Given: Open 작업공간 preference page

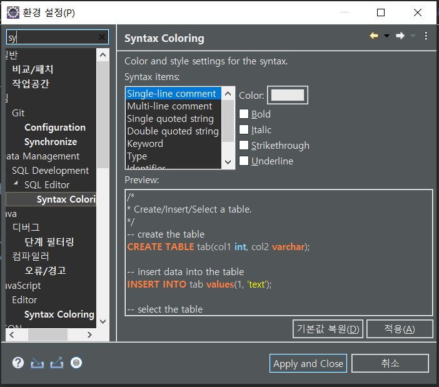Looking at the screenshot, I should [x=30, y=83].
